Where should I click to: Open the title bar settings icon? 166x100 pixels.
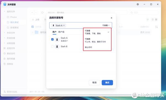tap(138, 4)
